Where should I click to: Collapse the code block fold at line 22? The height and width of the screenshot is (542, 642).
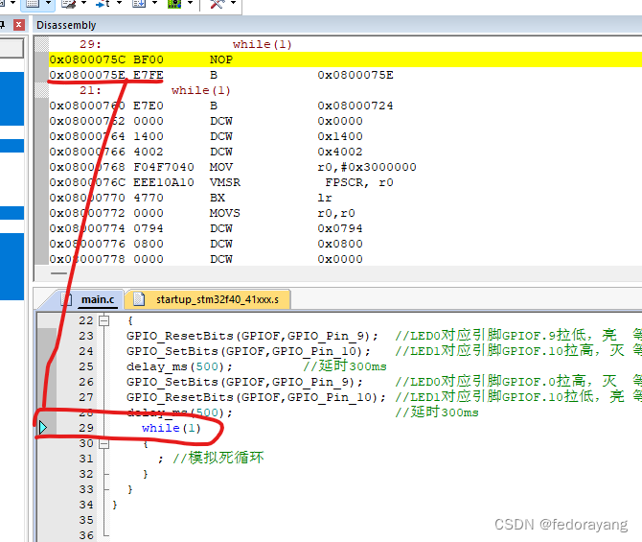pos(103,320)
